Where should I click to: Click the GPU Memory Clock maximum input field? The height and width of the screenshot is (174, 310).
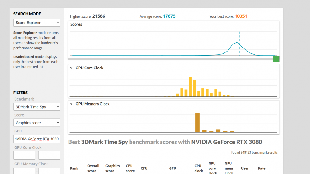coord(49,171)
